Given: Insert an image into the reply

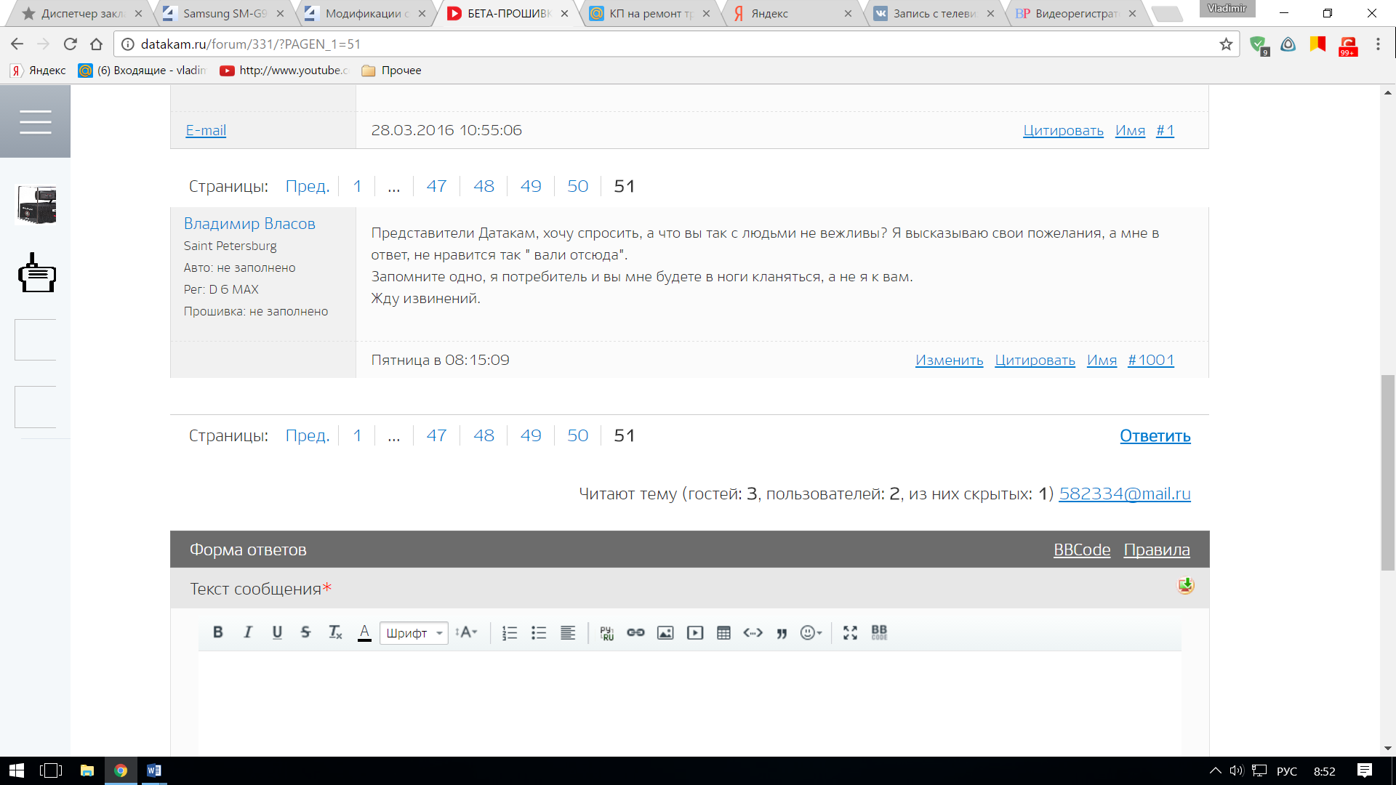Looking at the screenshot, I should 665,632.
